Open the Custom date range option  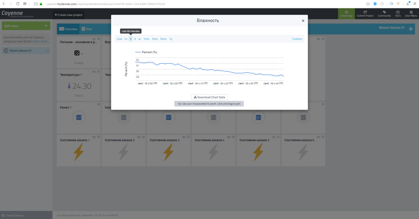[297, 39]
